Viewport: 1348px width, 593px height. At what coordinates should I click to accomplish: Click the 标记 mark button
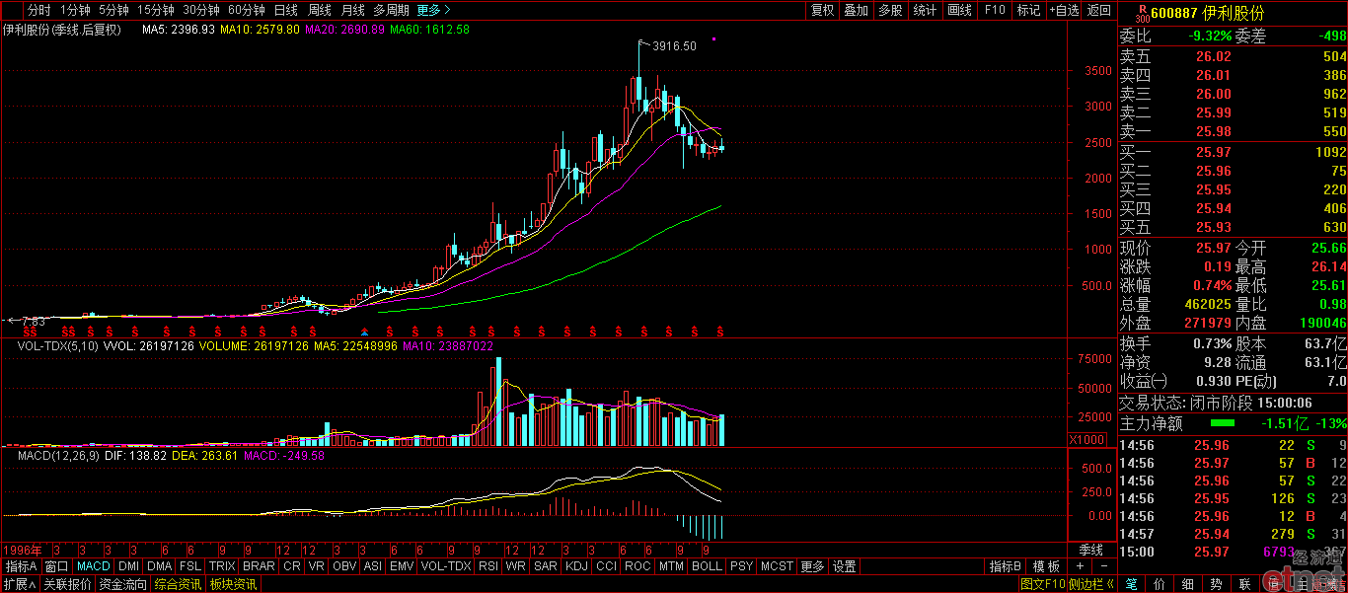pos(1028,10)
